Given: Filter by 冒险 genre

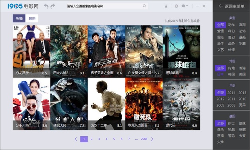Looking at the screenshot, I should tap(220, 37).
